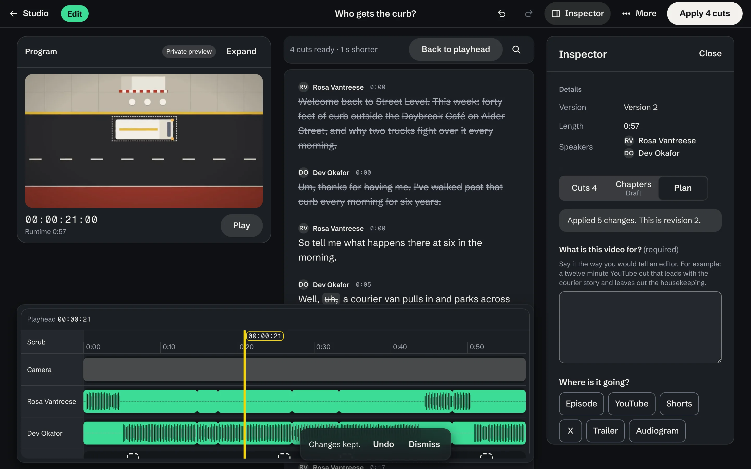751x469 pixels.
Task: Select the Episode destination chip
Action: 581,404
